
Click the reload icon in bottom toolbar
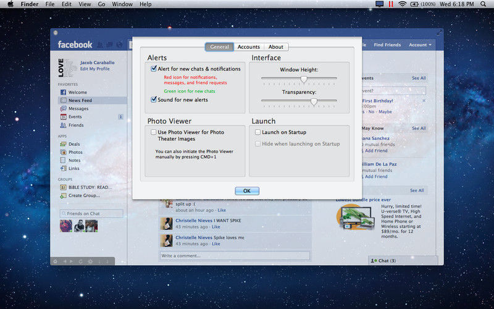point(81,261)
